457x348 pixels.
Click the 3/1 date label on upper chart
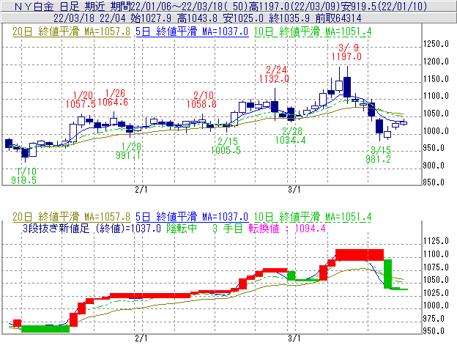point(294,190)
